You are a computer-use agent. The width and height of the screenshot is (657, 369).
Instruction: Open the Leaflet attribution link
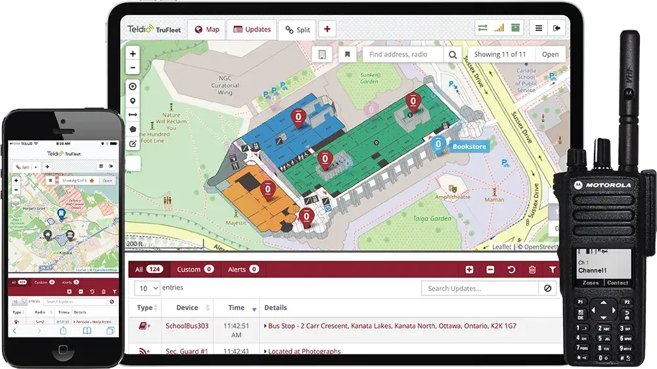(501, 247)
